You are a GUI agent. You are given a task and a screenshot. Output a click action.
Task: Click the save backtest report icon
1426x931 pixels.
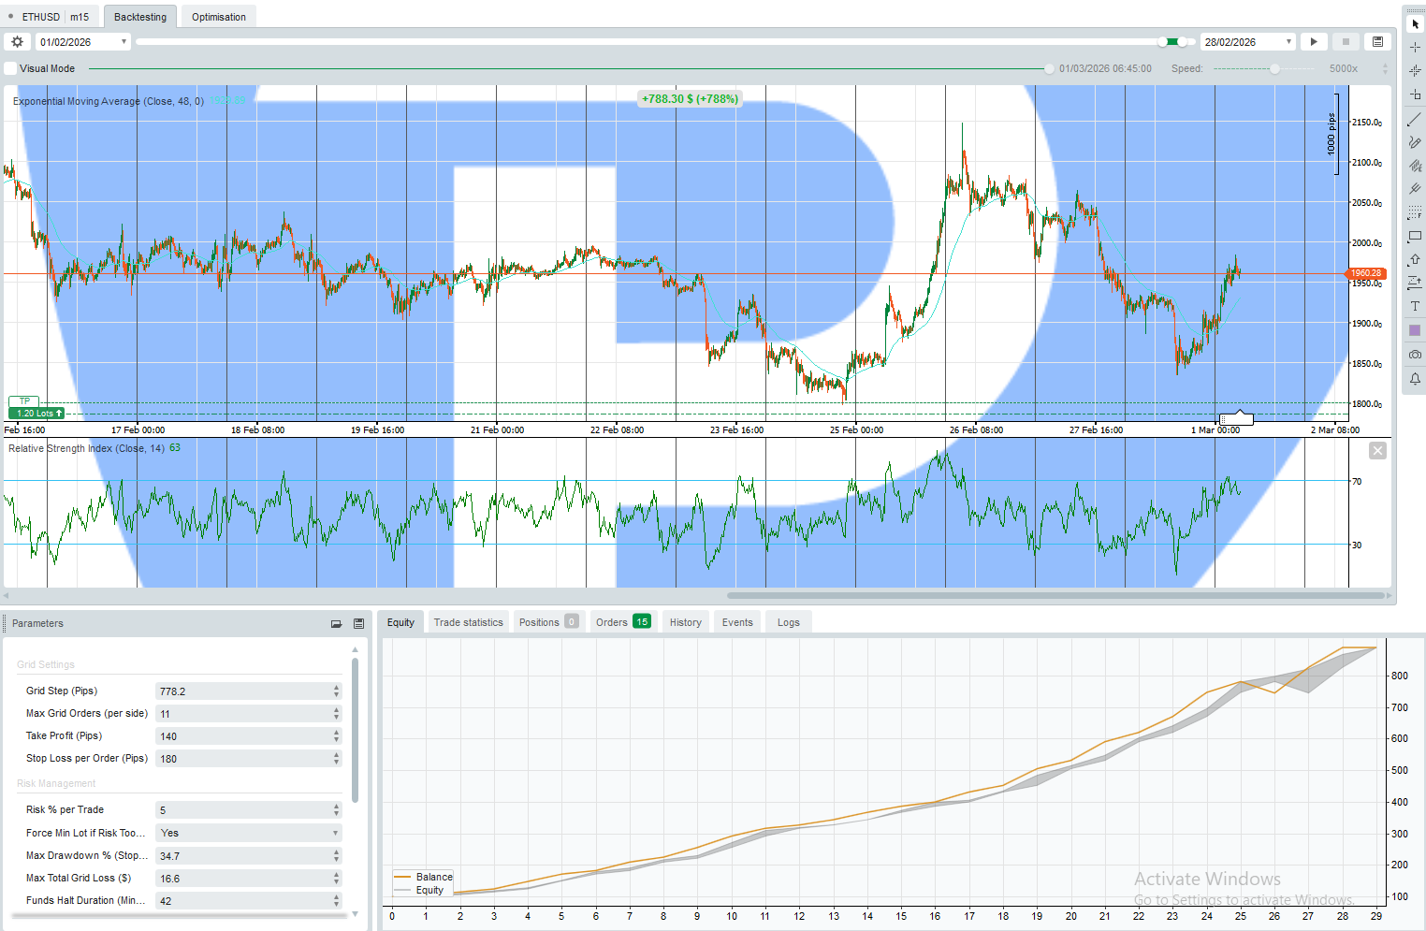(x=1377, y=42)
